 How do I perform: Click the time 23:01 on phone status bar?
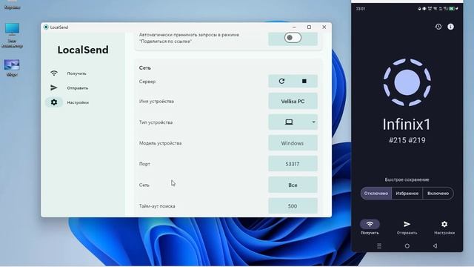click(x=361, y=8)
